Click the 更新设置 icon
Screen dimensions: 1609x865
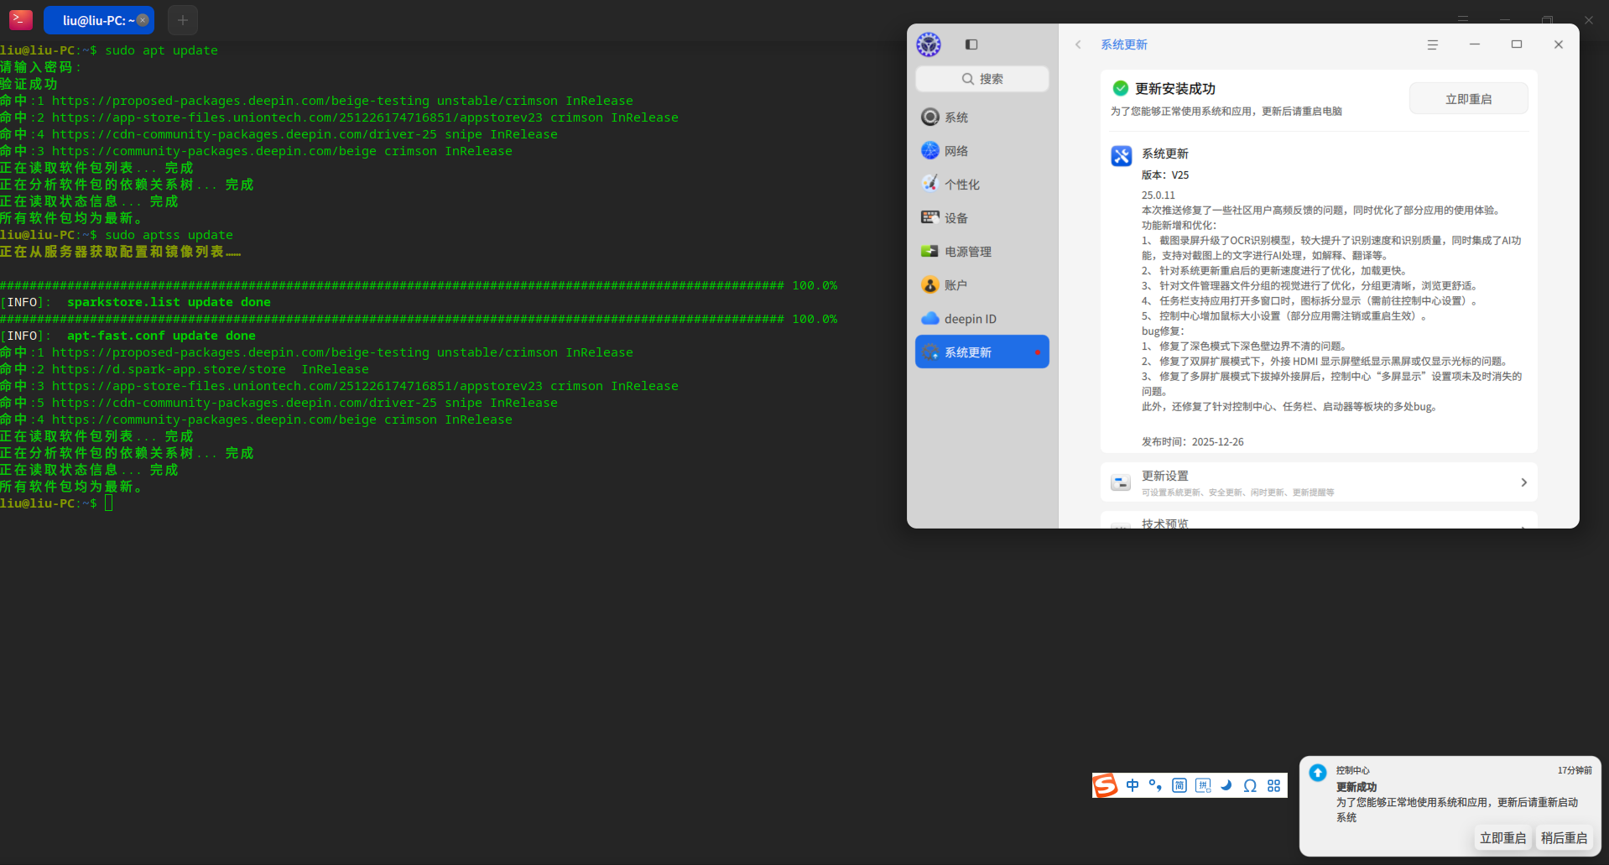1121,482
